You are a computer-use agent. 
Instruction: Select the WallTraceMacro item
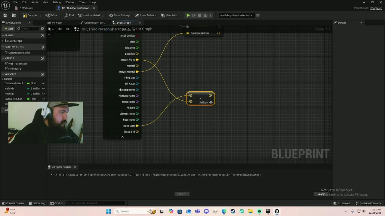click(18, 64)
